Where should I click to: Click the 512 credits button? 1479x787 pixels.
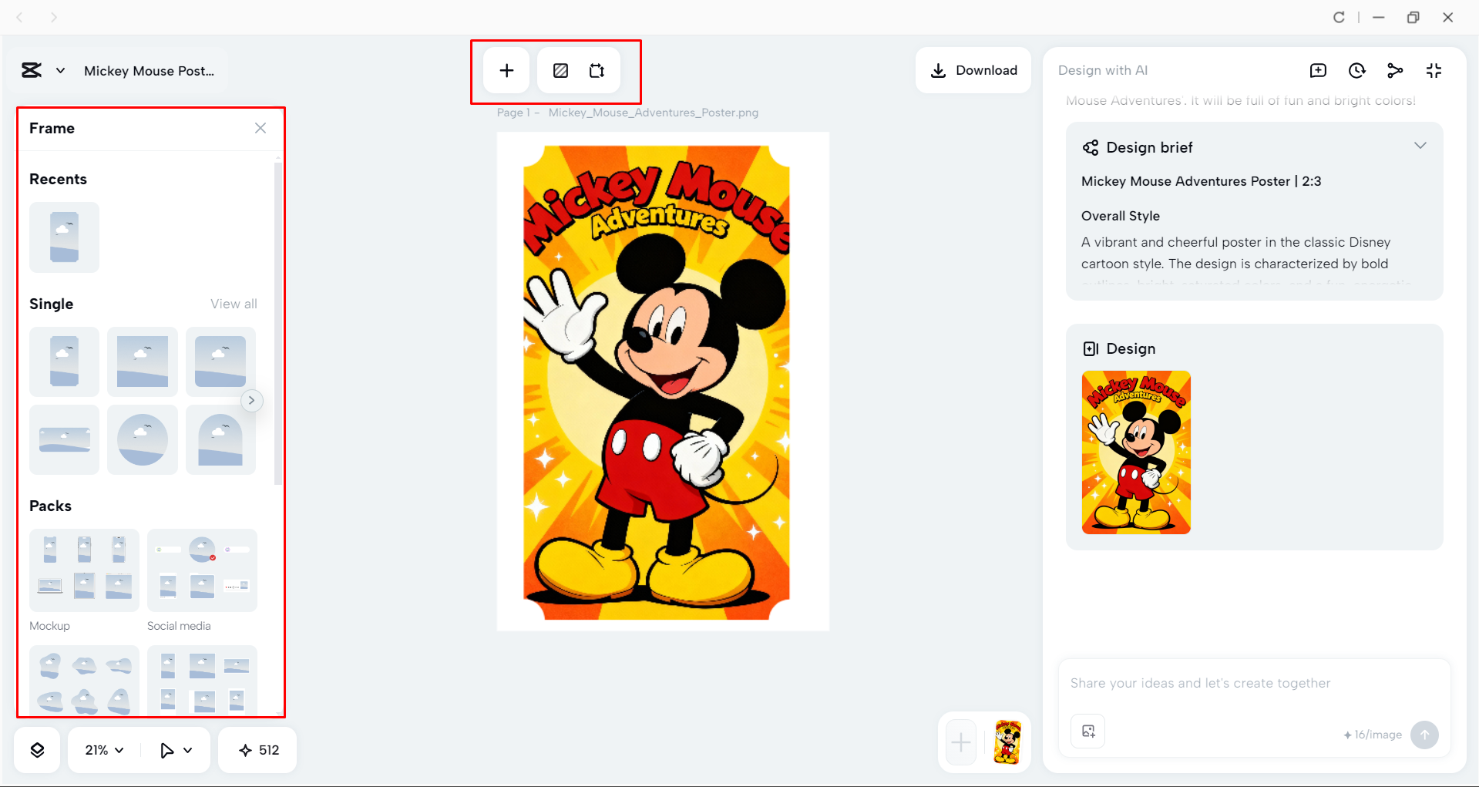(258, 750)
